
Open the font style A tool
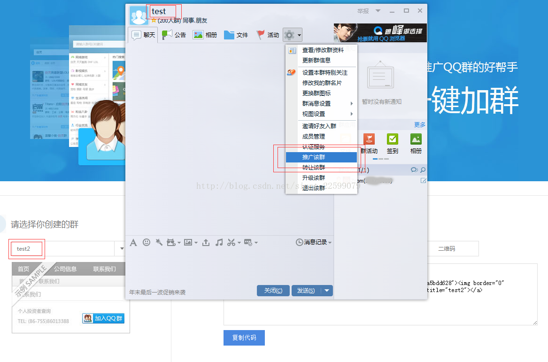tap(133, 242)
